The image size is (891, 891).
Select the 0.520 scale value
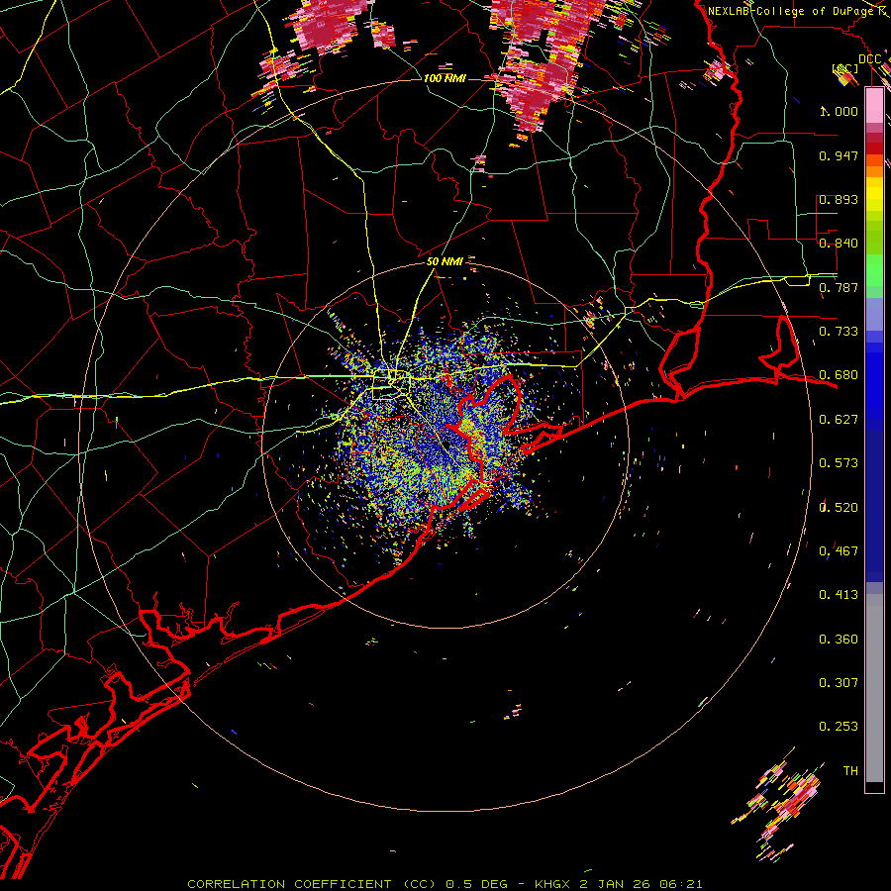pos(839,508)
